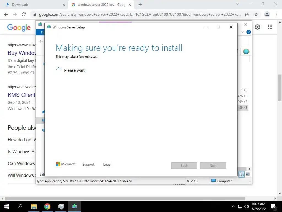Click the Legal link in Setup

pos(107,165)
